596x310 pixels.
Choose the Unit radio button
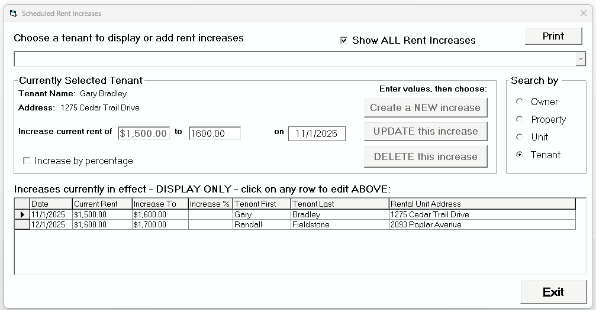point(520,137)
